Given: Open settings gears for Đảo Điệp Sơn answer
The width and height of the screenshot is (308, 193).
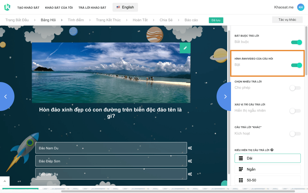Looking at the screenshot, I should tap(190, 161).
